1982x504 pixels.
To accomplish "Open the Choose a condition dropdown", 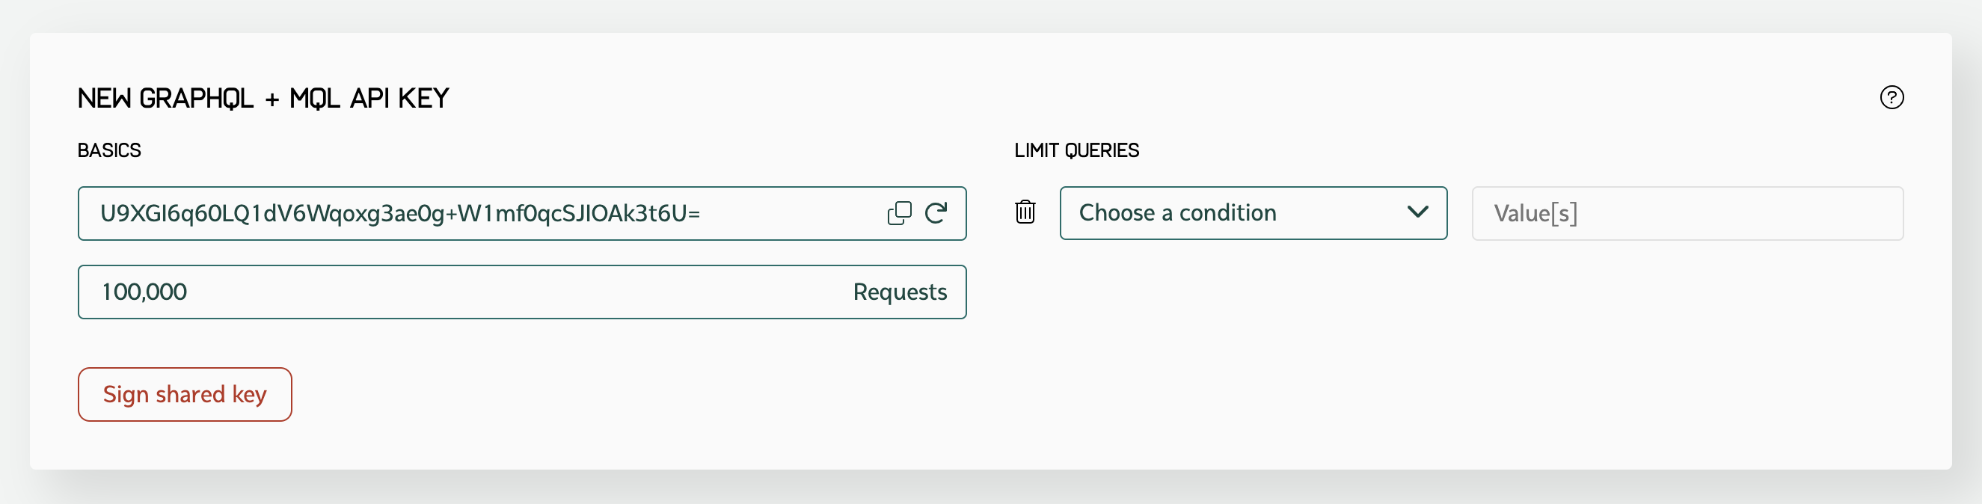I will (1253, 213).
